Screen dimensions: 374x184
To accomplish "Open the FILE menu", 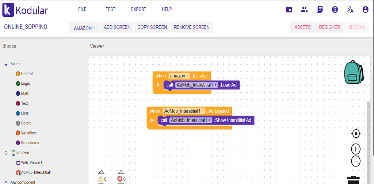I will (x=82, y=9).
